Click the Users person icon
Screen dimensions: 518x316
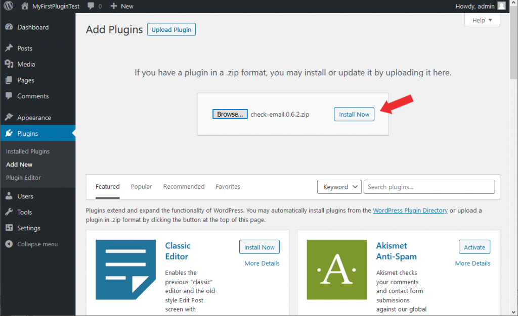coord(9,196)
